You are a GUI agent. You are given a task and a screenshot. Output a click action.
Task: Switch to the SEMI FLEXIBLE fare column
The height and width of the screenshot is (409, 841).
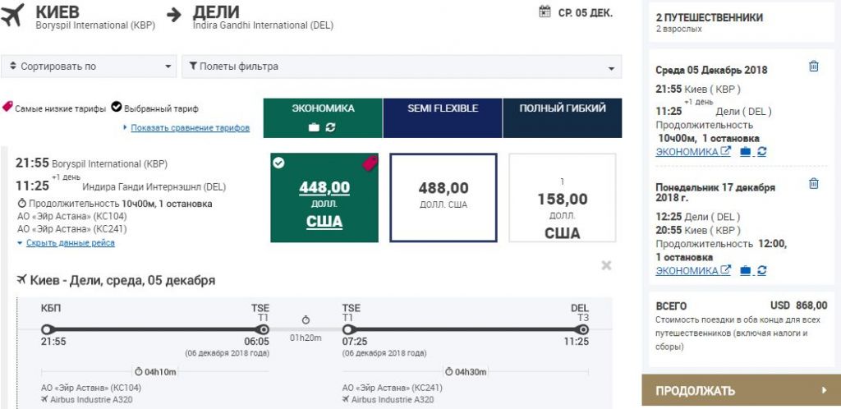(443, 108)
